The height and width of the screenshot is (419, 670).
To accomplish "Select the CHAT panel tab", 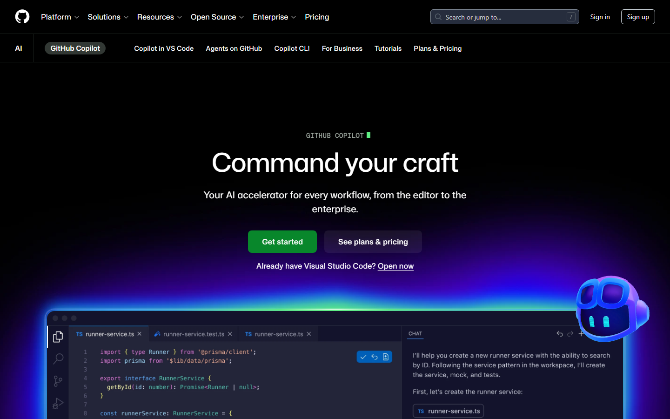I will 415,334.
